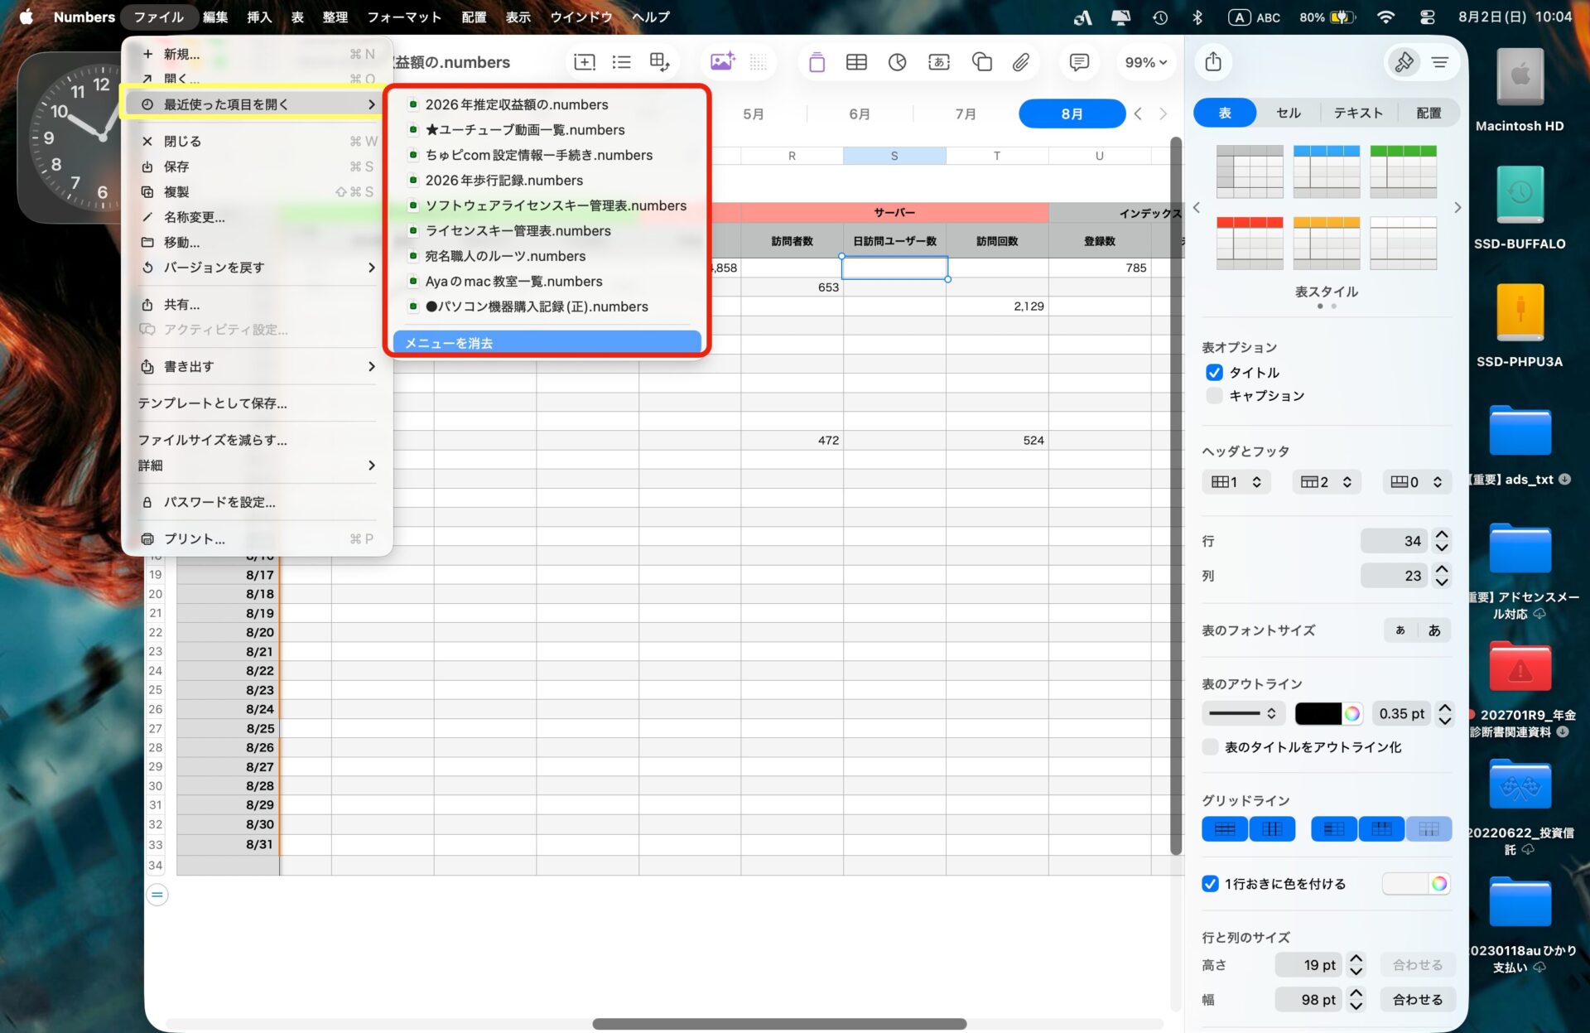Insert a table using the toolbar table icon
The width and height of the screenshot is (1590, 1033).
(x=856, y=62)
